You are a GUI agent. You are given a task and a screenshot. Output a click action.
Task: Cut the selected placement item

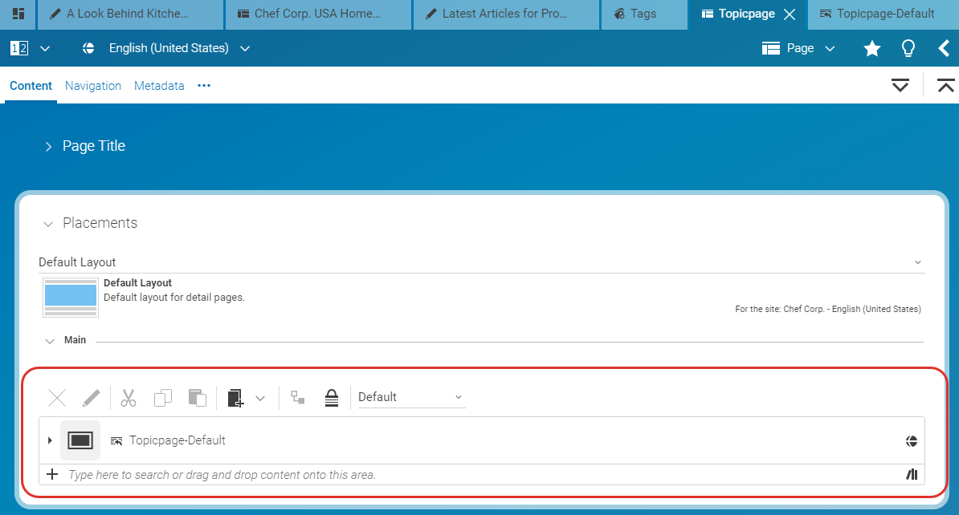point(128,397)
